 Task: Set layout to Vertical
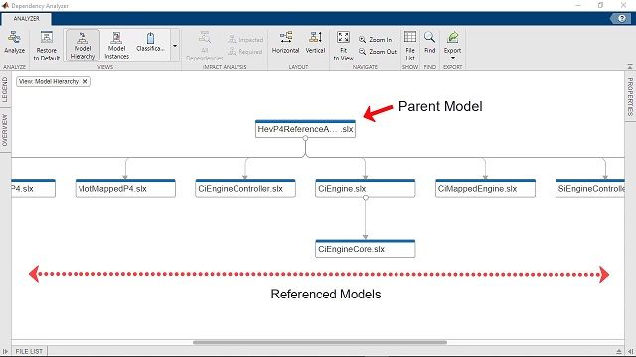pyautogui.click(x=315, y=43)
